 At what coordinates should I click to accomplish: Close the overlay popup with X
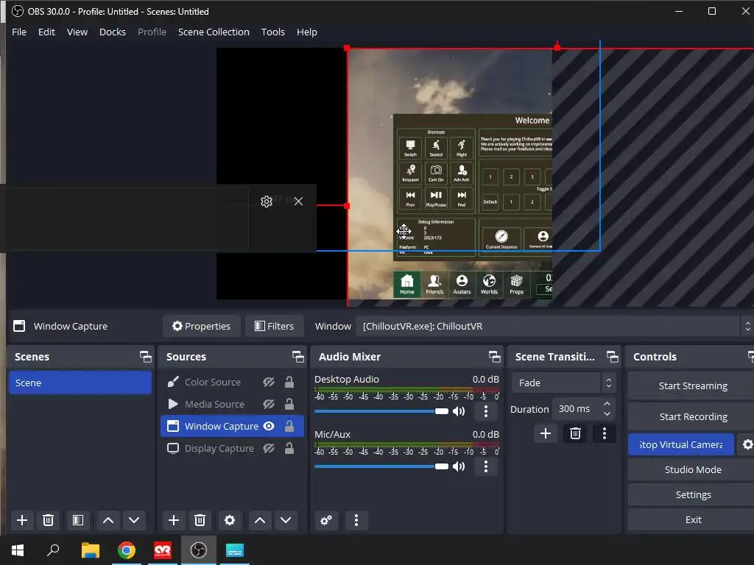point(299,202)
